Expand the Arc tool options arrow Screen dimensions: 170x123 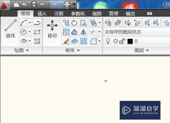coord(30,23)
